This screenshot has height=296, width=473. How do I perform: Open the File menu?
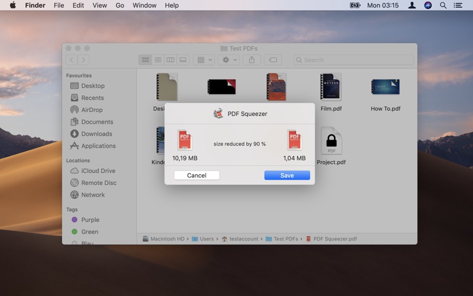tap(59, 5)
